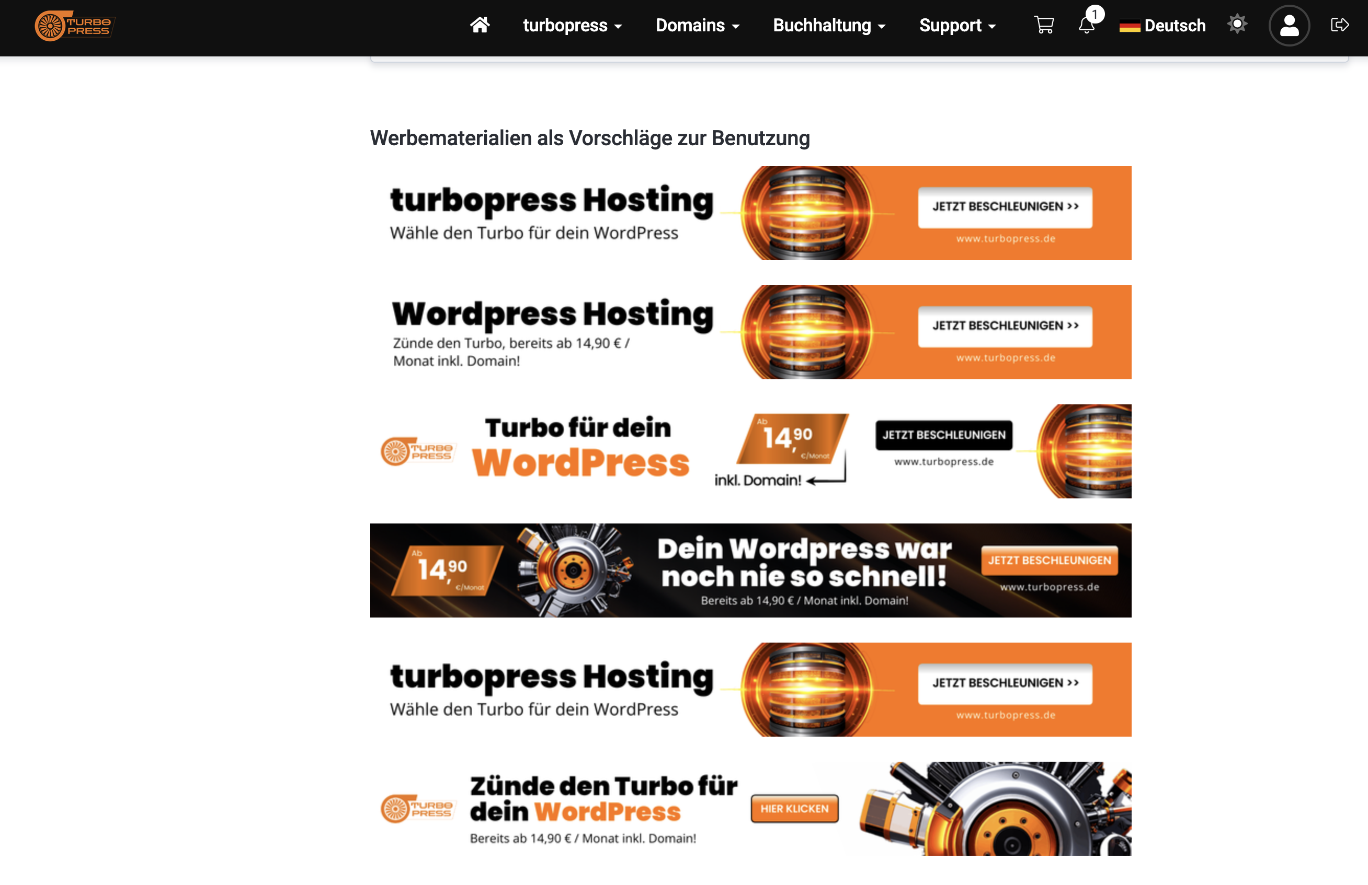Click the 'Zünde den Turbo' banner image
This screenshot has width=1368, height=885.
point(750,809)
